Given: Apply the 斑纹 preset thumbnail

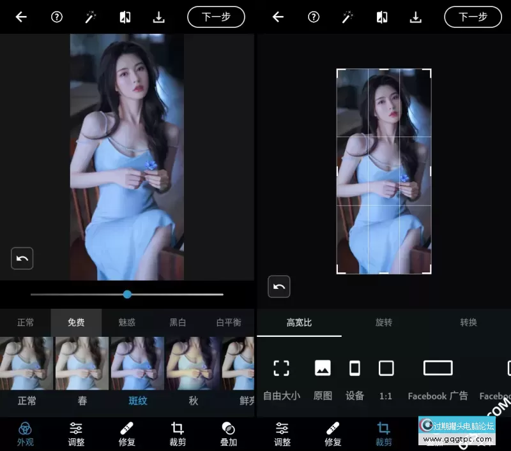Looking at the screenshot, I should pyautogui.click(x=137, y=364).
